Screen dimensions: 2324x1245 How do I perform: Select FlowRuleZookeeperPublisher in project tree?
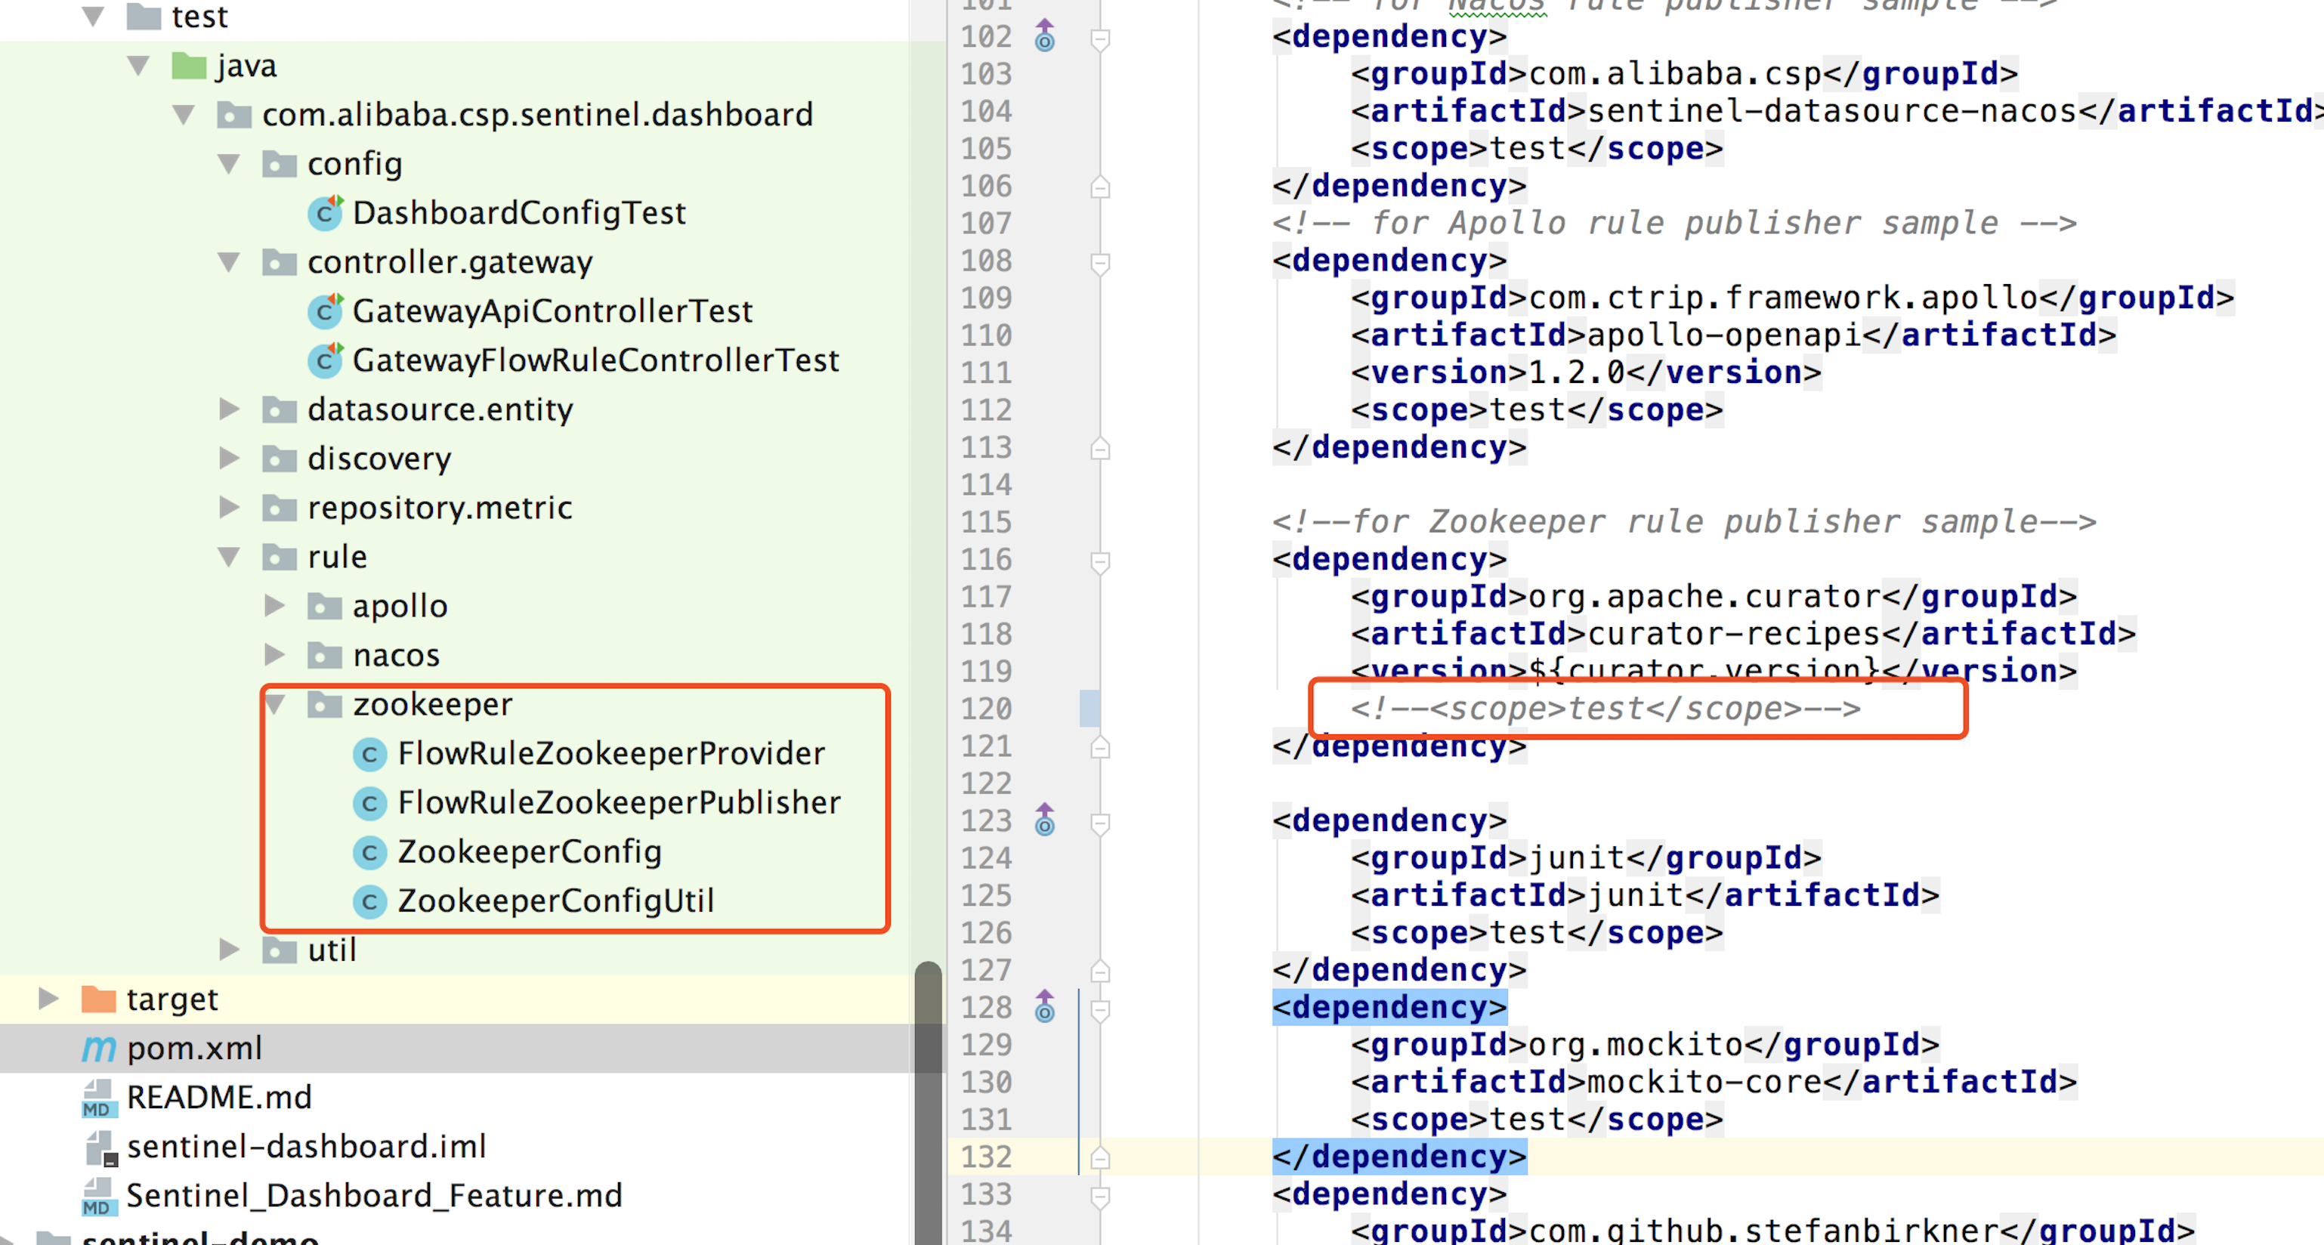coord(619,803)
